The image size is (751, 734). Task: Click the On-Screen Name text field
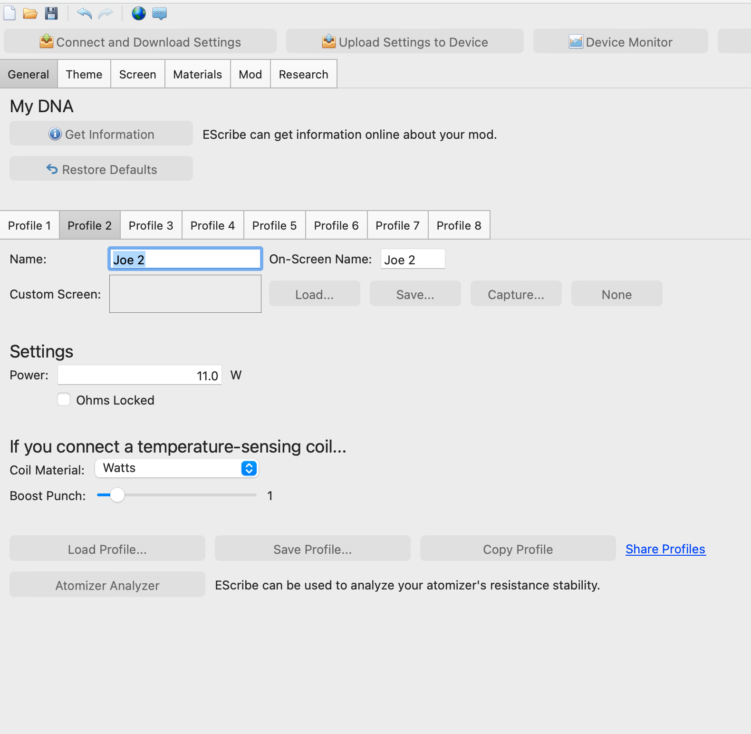pos(413,259)
